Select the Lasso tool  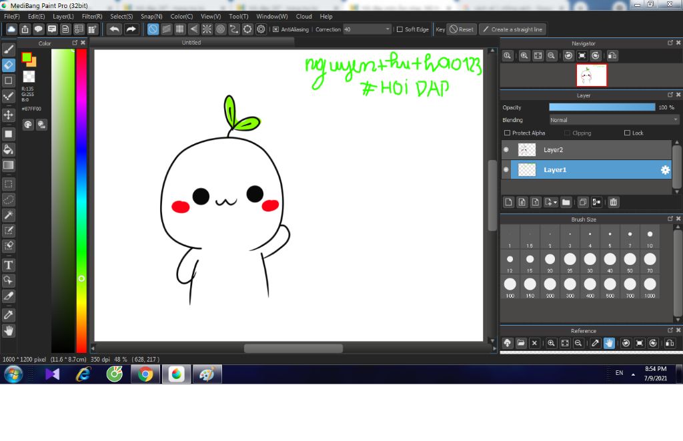(8, 199)
